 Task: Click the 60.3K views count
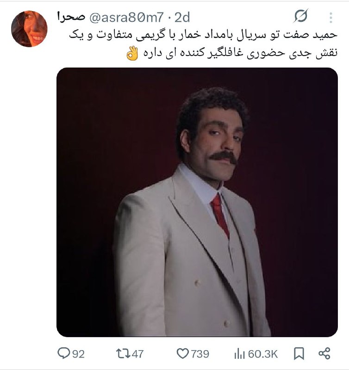(262, 354)
